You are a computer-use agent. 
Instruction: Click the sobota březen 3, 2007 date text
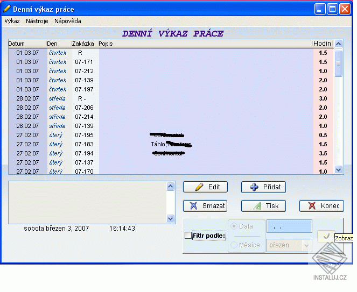56,229
